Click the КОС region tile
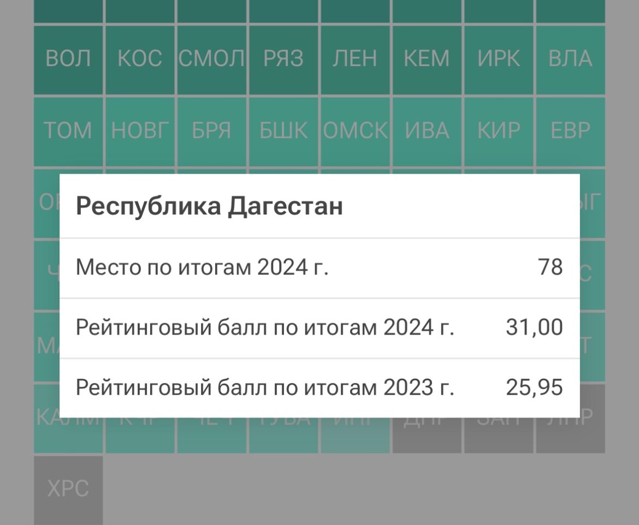Image resolution: width=639 pixels, height=525 pixels. (140, 59)
